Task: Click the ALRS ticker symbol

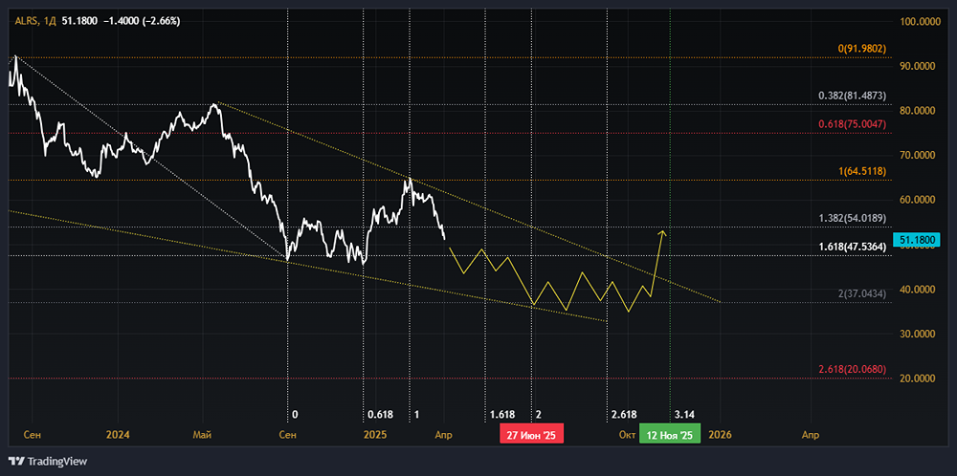Action: tap(27, 20)
